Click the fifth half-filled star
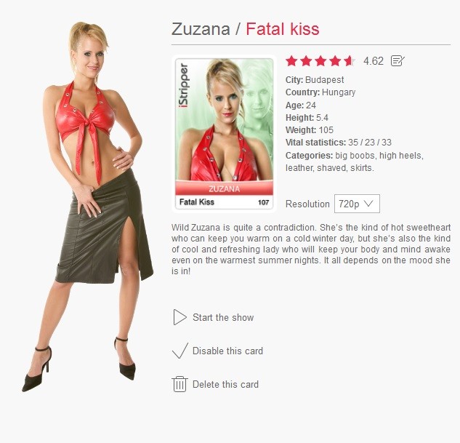This screenshot has width=460, height=443. tap(349, 61)
